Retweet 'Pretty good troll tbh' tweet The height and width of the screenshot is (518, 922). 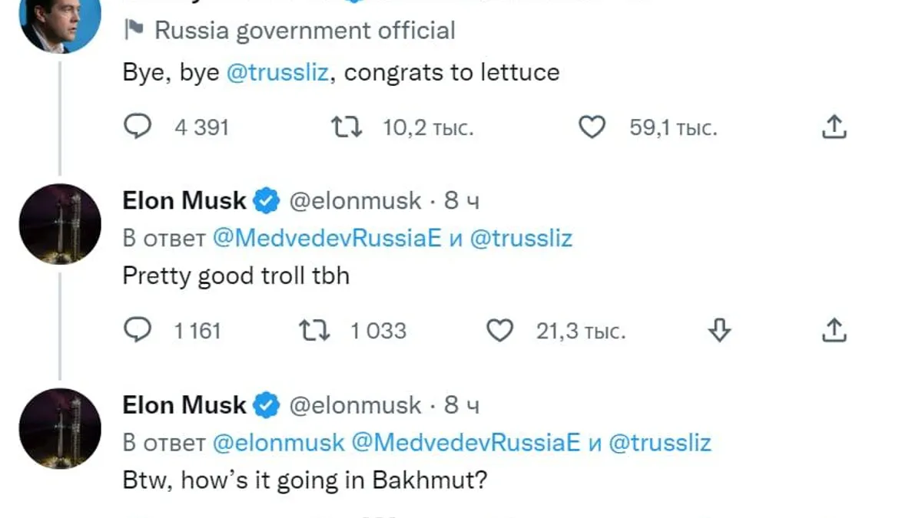313,330
